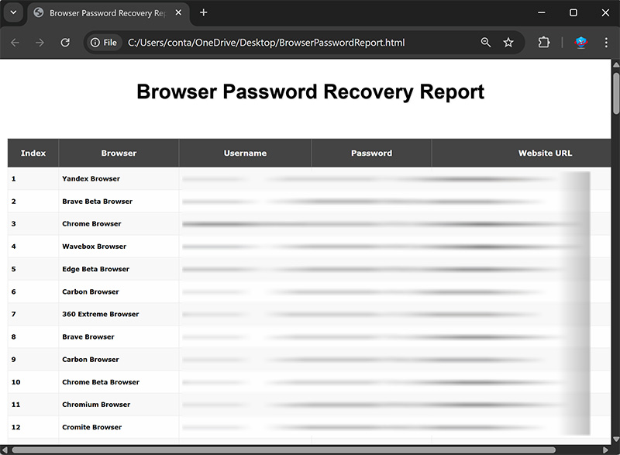620x455 pixels.
Task: Select the Brave Browser cell in row 8
Action: [x=119, y=337]
